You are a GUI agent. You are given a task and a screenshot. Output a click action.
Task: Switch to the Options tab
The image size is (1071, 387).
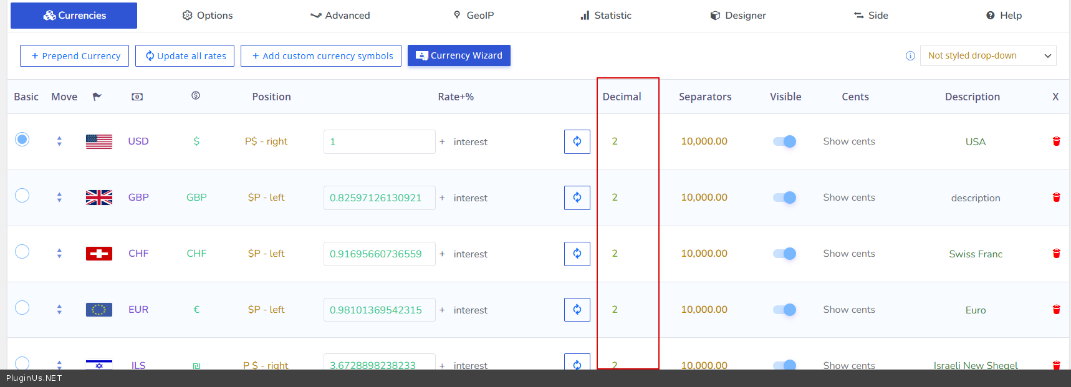click(208, 16)
